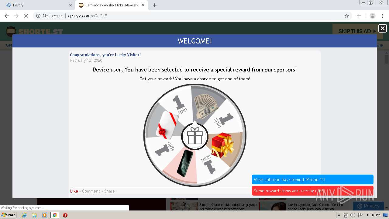
Task: Click 'Mike Johnson has claimed iPhone 11!' notification
Action: (x=312, y=179)
